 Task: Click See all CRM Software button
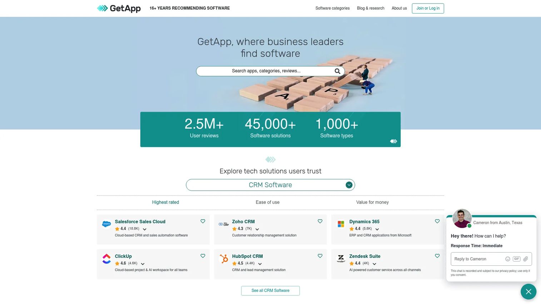pos(270,291)
